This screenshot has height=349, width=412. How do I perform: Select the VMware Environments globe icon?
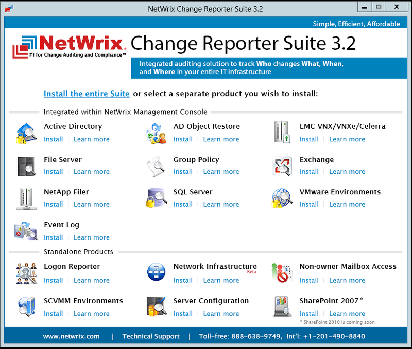pos(282,198)
